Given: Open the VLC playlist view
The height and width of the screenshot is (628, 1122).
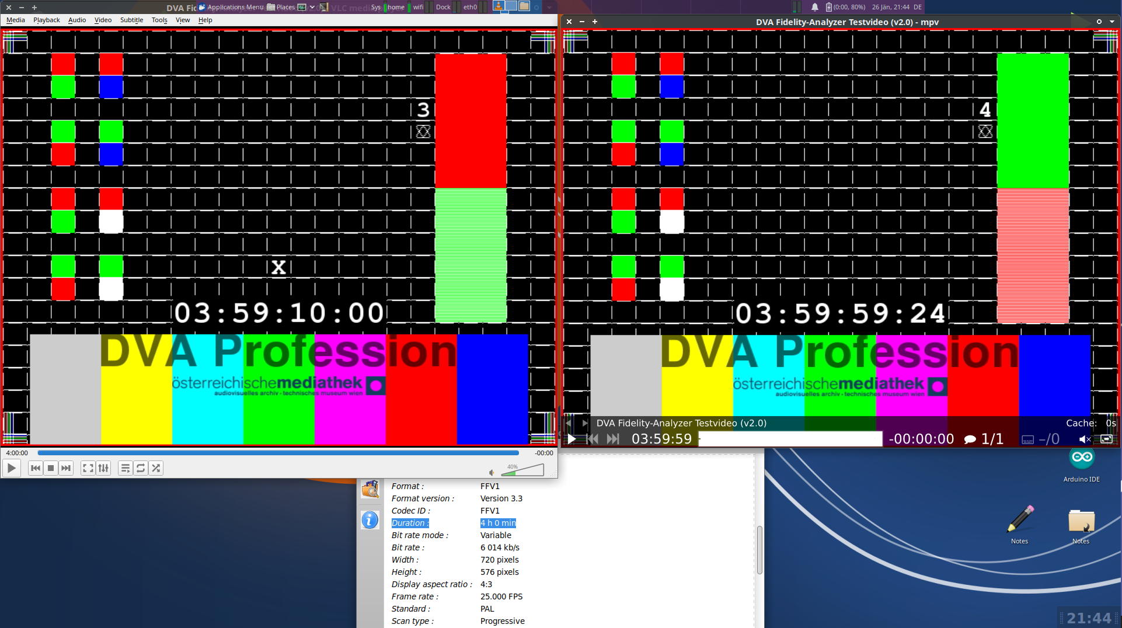Looking at the screenshot, I should [x=125, y=468].
